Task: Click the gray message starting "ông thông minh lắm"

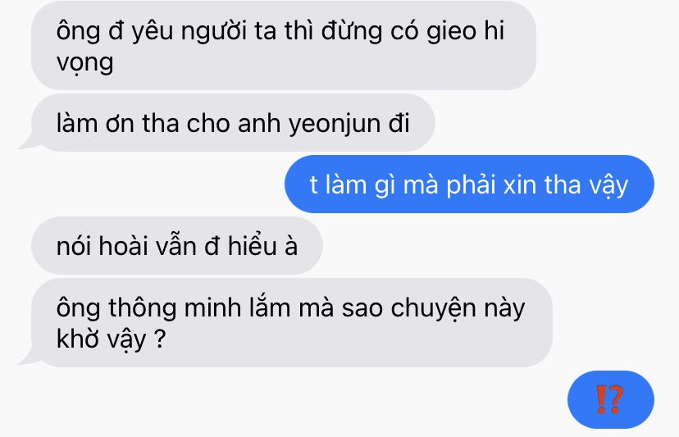Action: click(291, 323)
